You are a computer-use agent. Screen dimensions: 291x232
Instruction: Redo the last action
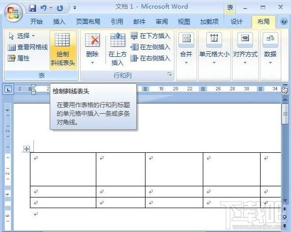(60, 8)
